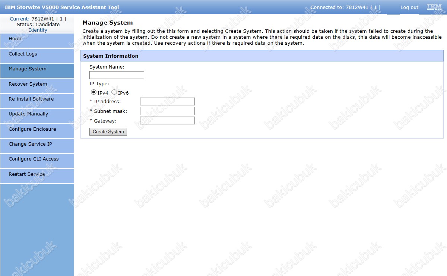Viewport: 447px width, 276px height.
Task: Click the Identify link
Action: pos(38,30)
